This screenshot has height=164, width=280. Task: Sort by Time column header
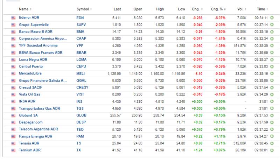pos(261,9)
